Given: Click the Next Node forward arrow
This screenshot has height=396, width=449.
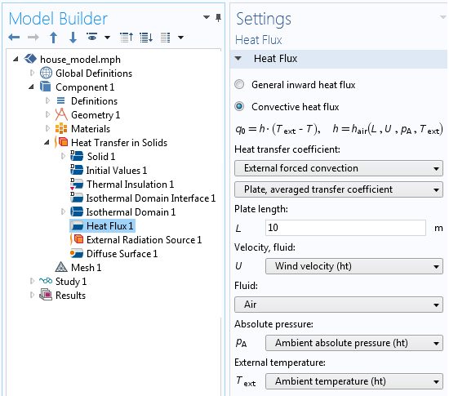Looking at the screenshot, I should pos(33,38).
